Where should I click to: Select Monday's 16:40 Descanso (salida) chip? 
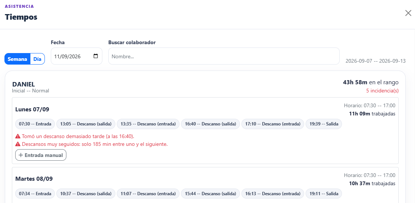point(210,124)
